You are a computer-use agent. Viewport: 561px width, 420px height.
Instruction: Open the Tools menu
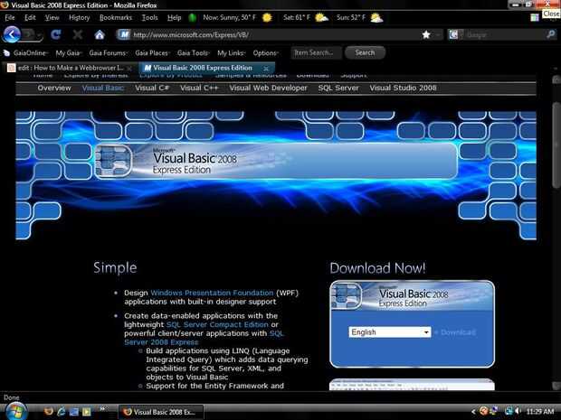click(149, 17)
